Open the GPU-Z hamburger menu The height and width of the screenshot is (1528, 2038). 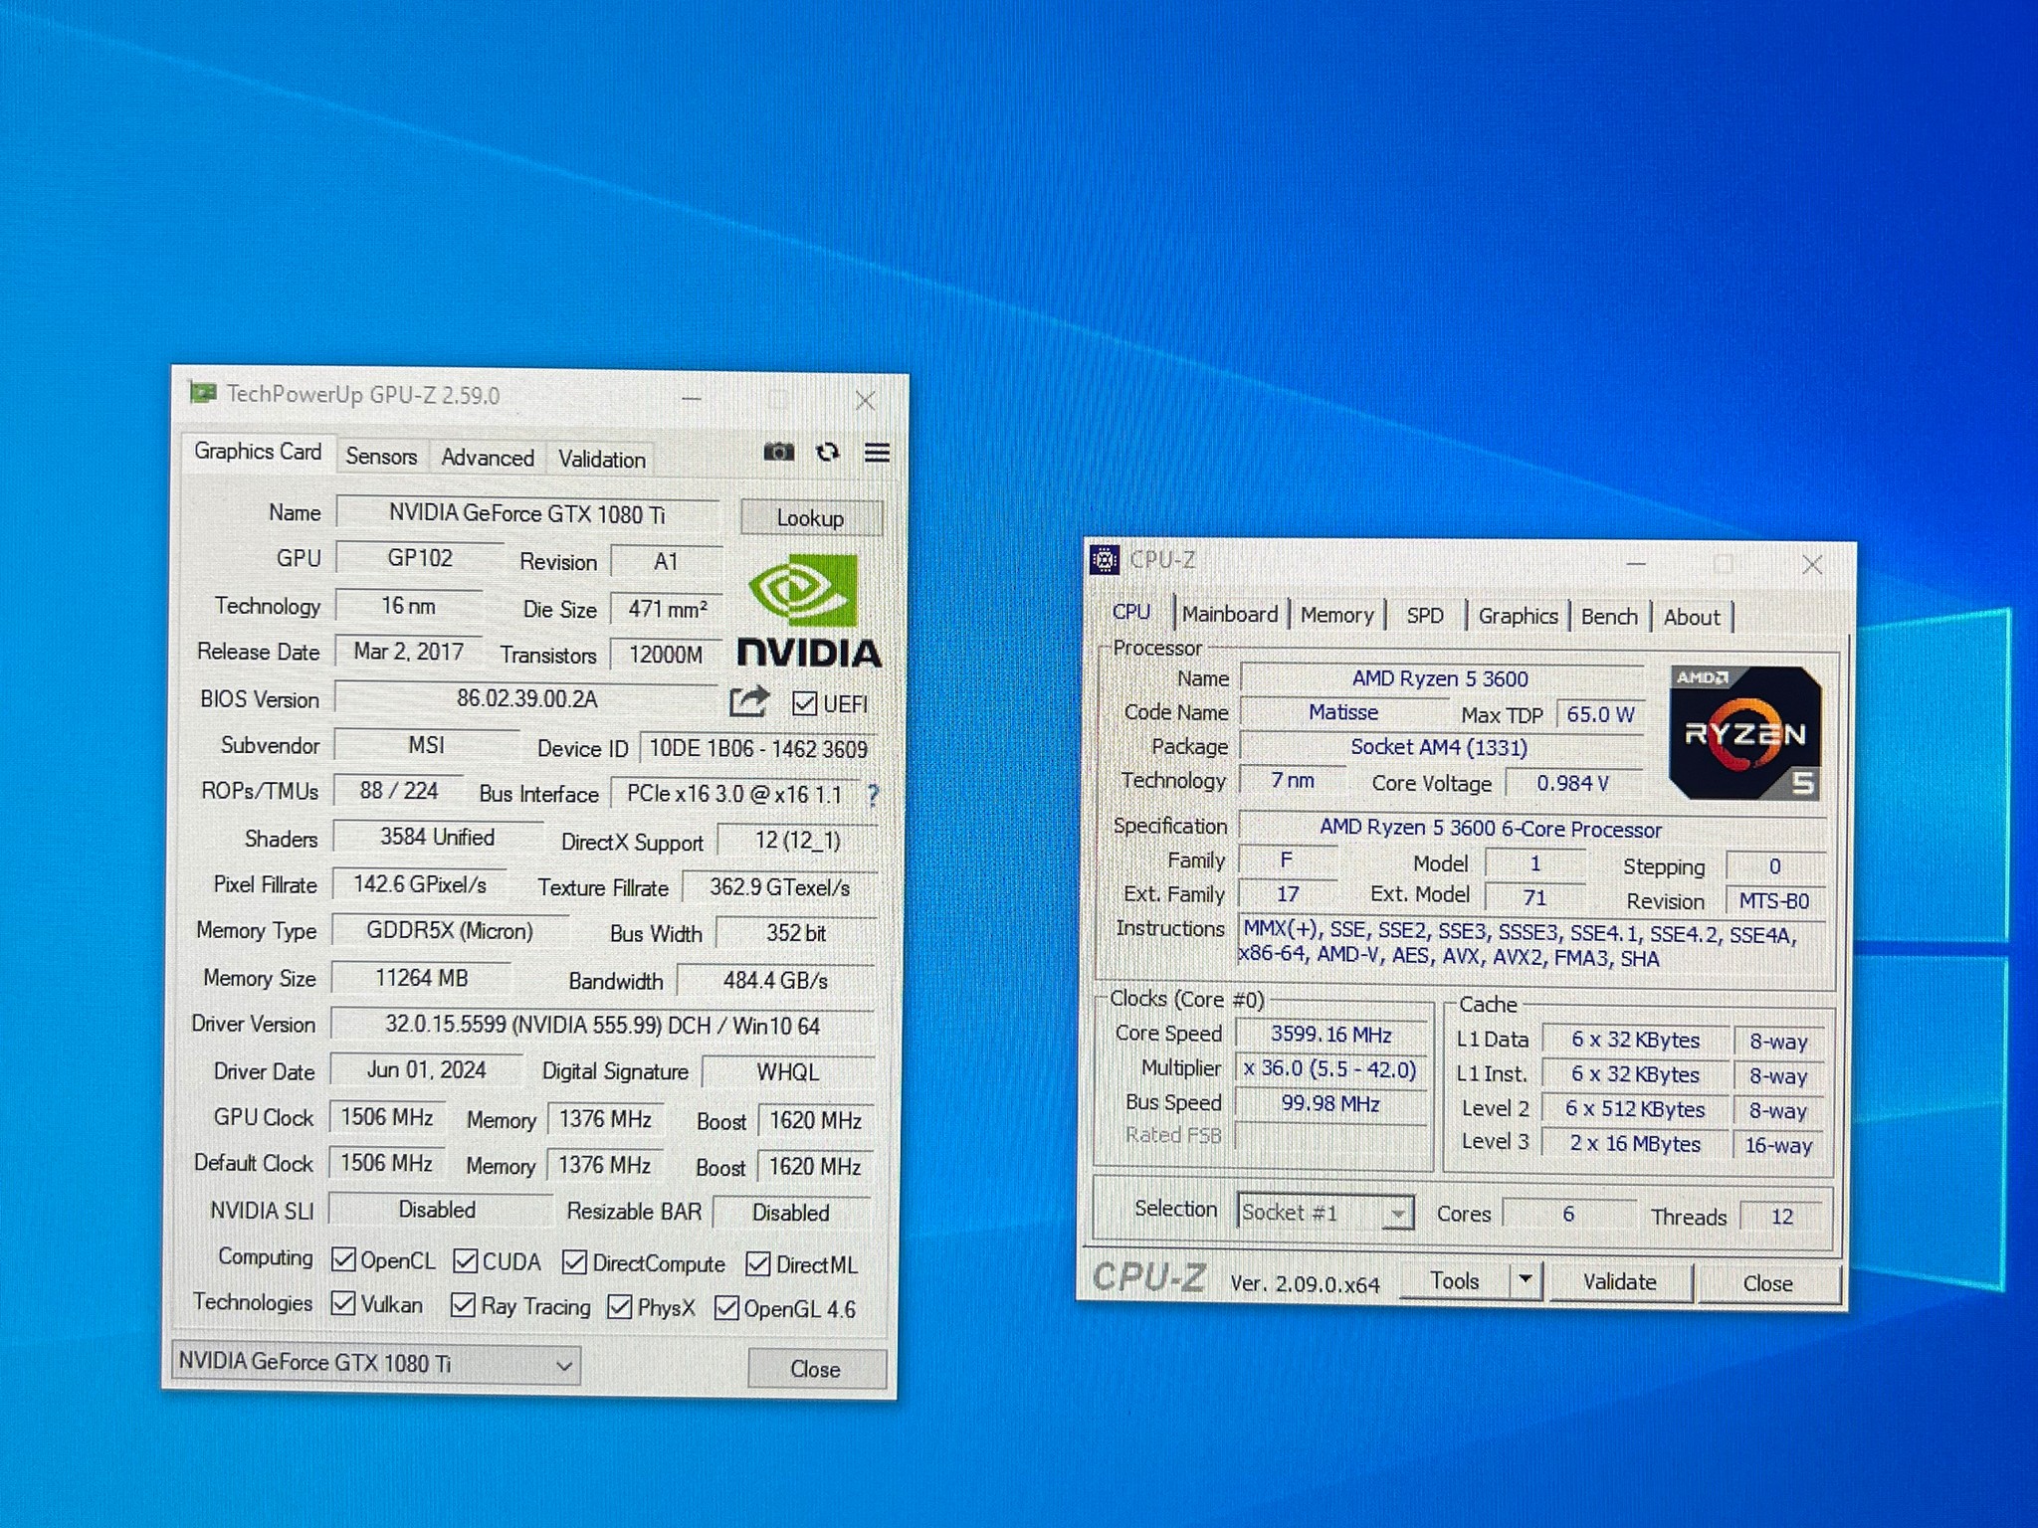click(x=876, y=452)
